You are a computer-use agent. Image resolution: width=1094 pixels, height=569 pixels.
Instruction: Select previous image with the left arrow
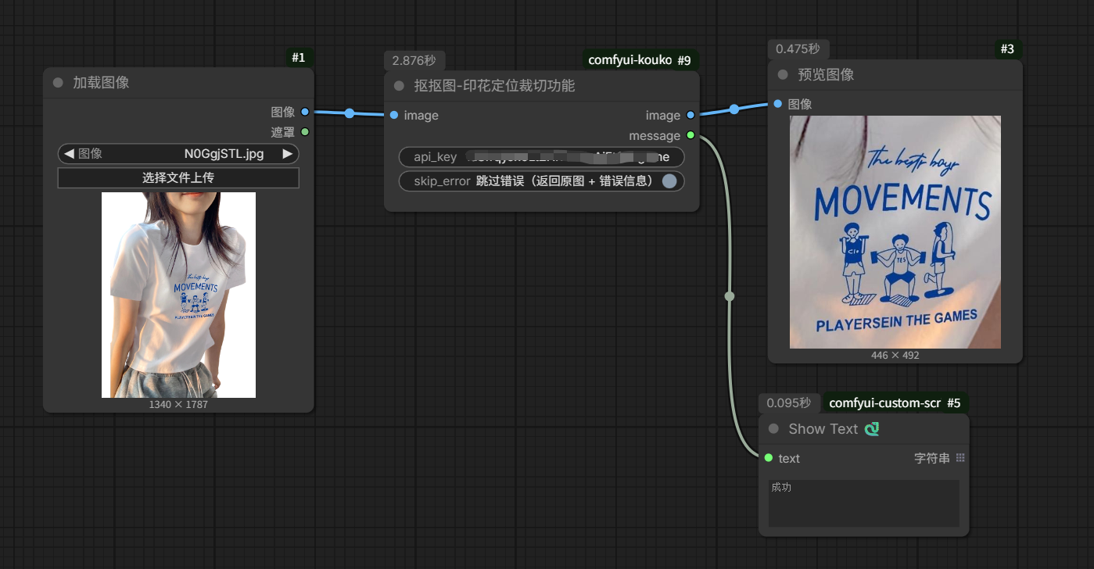(x=69, y=154)
